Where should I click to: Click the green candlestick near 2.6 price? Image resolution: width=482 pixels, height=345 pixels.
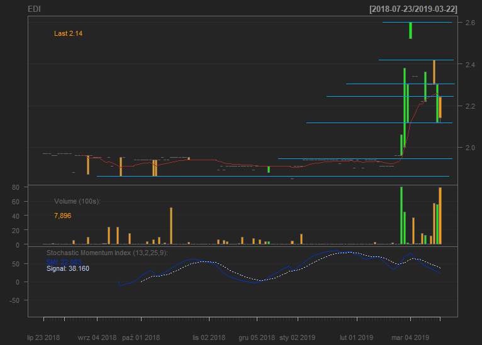(x=411, y=30)
